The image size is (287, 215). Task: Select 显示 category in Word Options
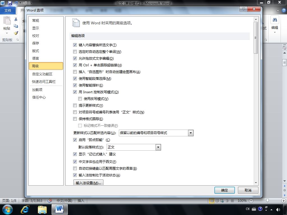pyautogui.click(x=46, y=28)
